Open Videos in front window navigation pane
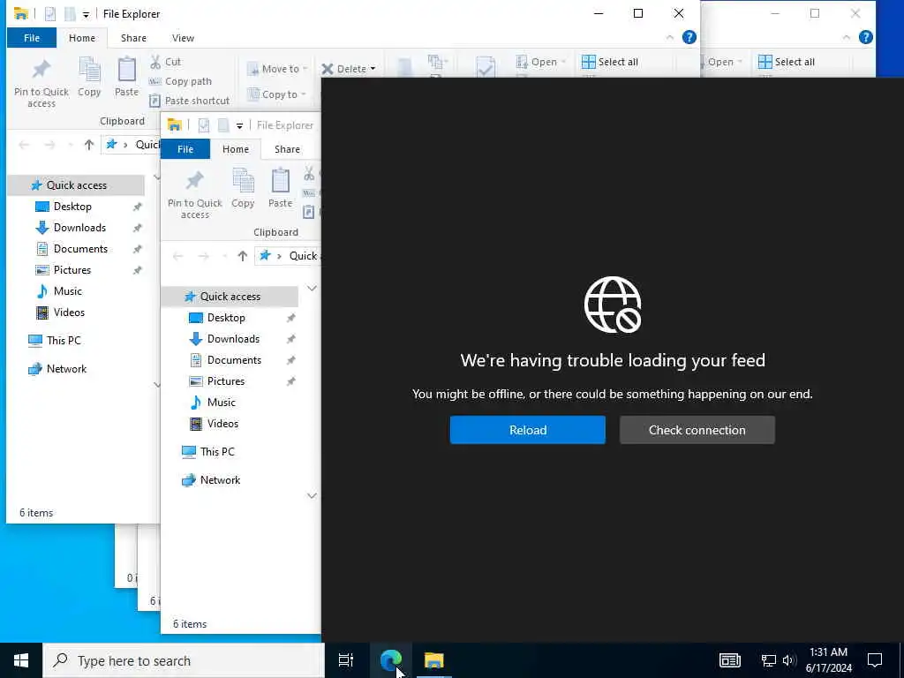Image resolution: width=904 pixels, height=678 pixels. (222, 424)
